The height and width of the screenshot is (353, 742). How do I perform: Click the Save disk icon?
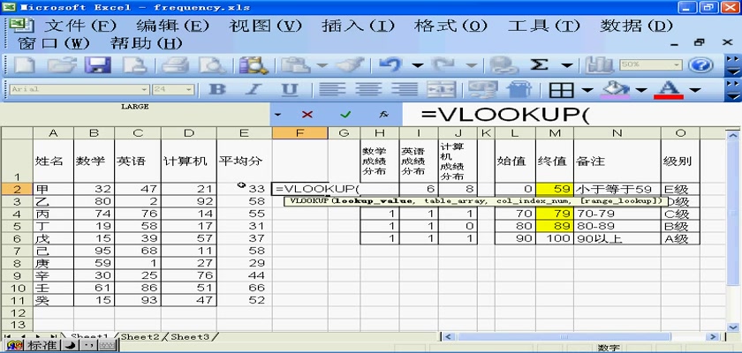point(95,65)
